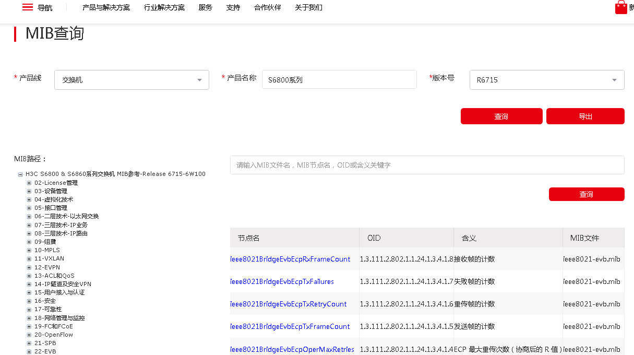
Task: Expand the 14-IP隧道及安全VPN node
Action: click(29, 284)
